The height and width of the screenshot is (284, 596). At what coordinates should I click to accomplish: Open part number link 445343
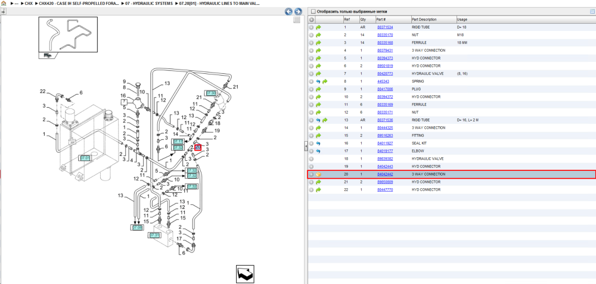[383, 81]
